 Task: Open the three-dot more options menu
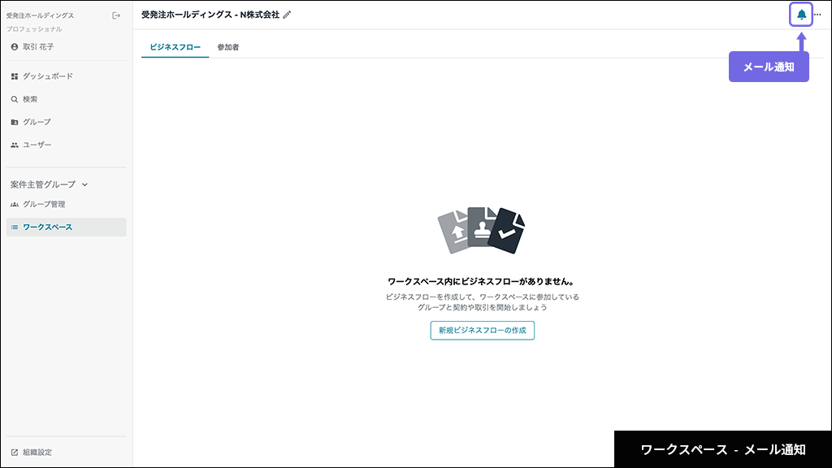point(817,15)
